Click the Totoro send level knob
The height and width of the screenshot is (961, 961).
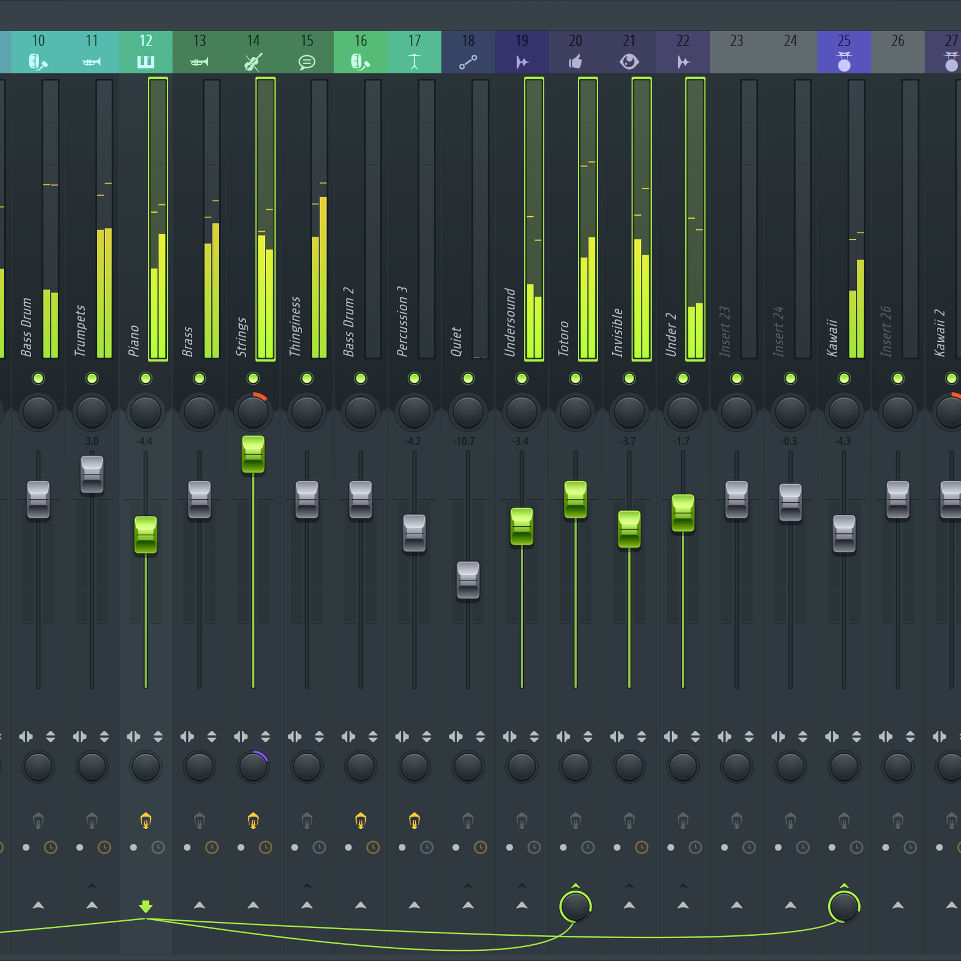575,906
